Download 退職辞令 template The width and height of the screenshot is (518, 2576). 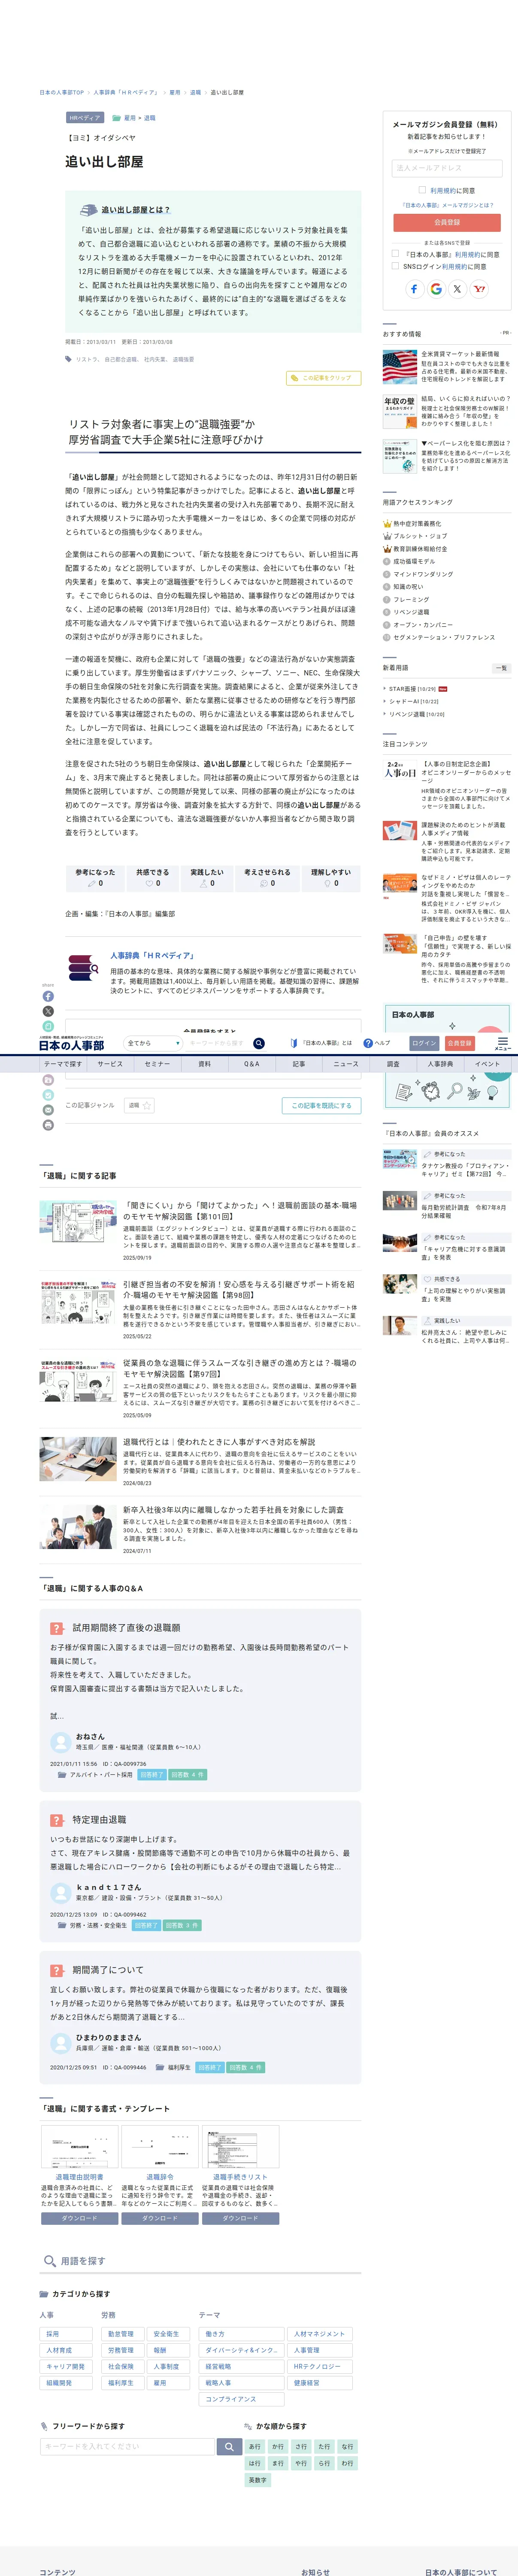tap(160, 2218)
